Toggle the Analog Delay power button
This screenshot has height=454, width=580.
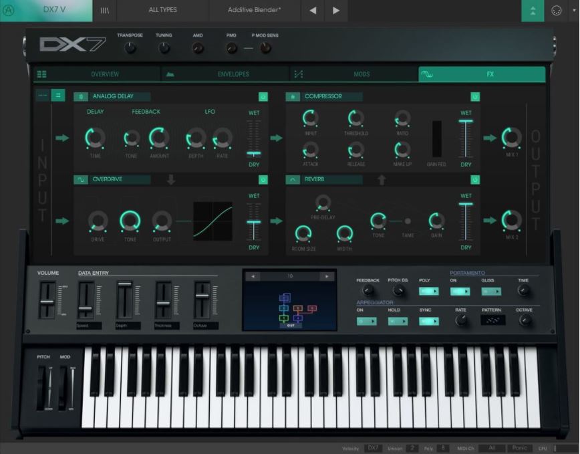[263, 96]
